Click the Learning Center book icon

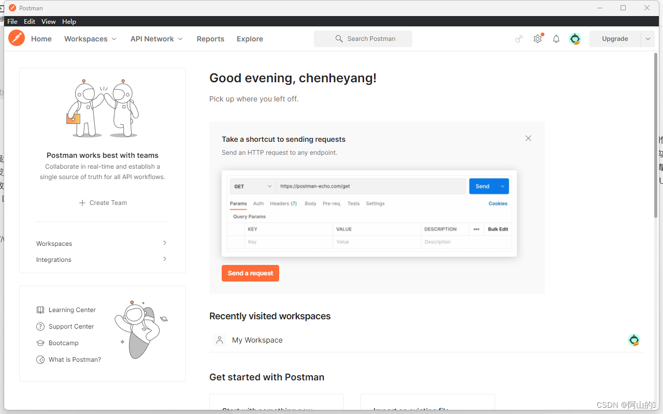[40, 310]
